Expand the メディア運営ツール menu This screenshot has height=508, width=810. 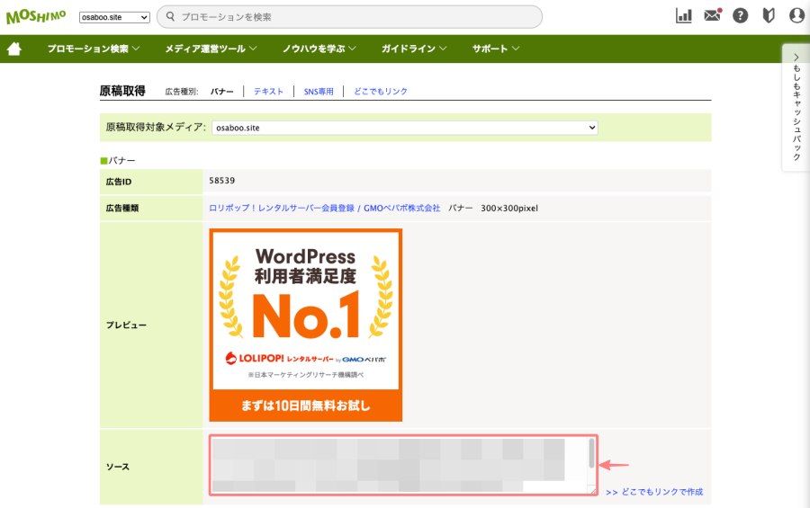[211, 49]
